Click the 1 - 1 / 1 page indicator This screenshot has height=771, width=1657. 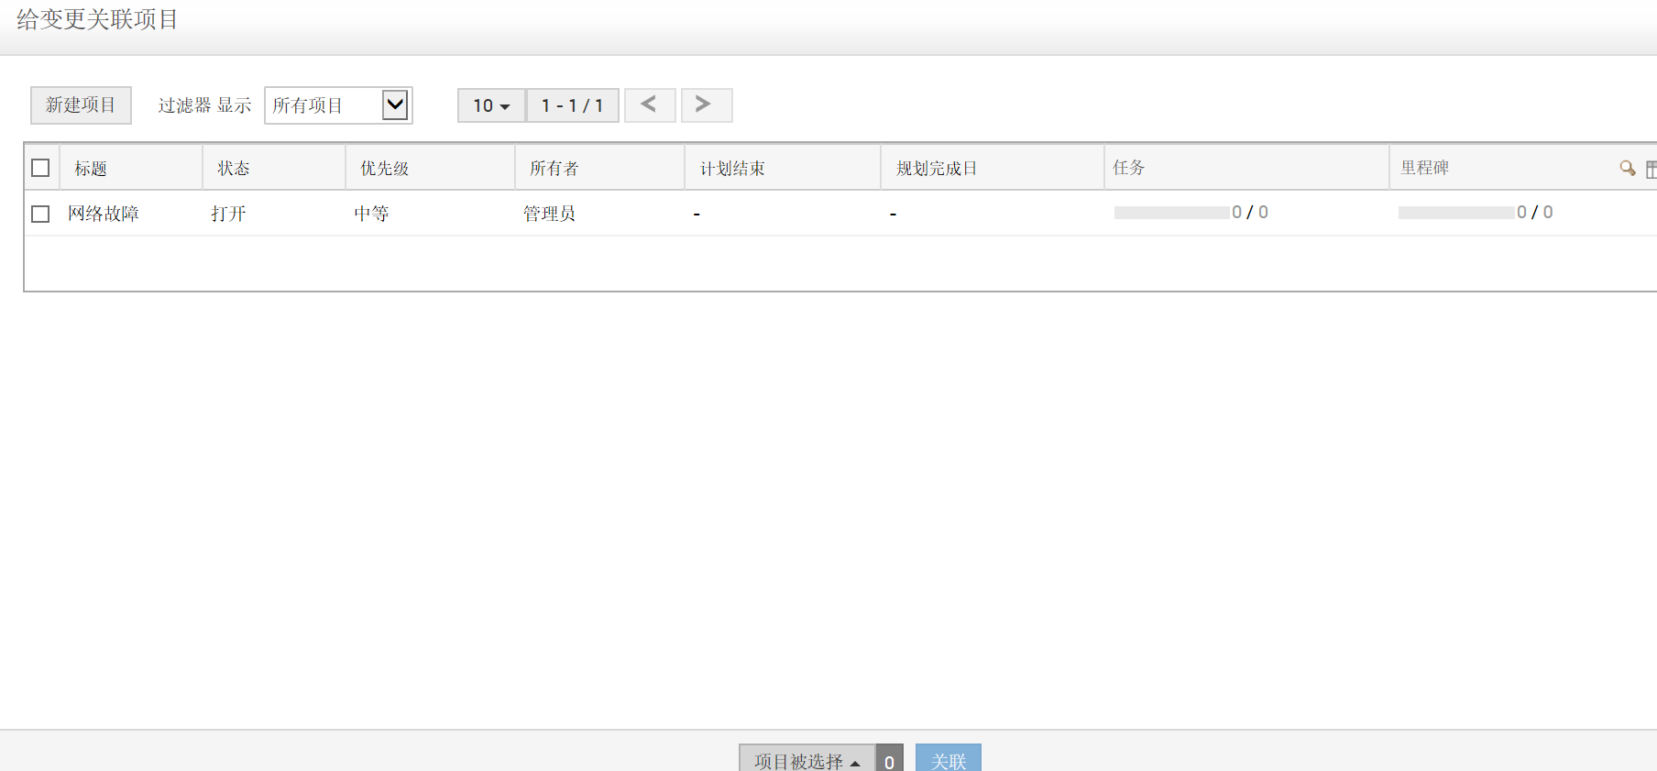coord(573,105)
